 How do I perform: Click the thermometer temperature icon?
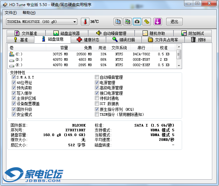coord(85,22)
